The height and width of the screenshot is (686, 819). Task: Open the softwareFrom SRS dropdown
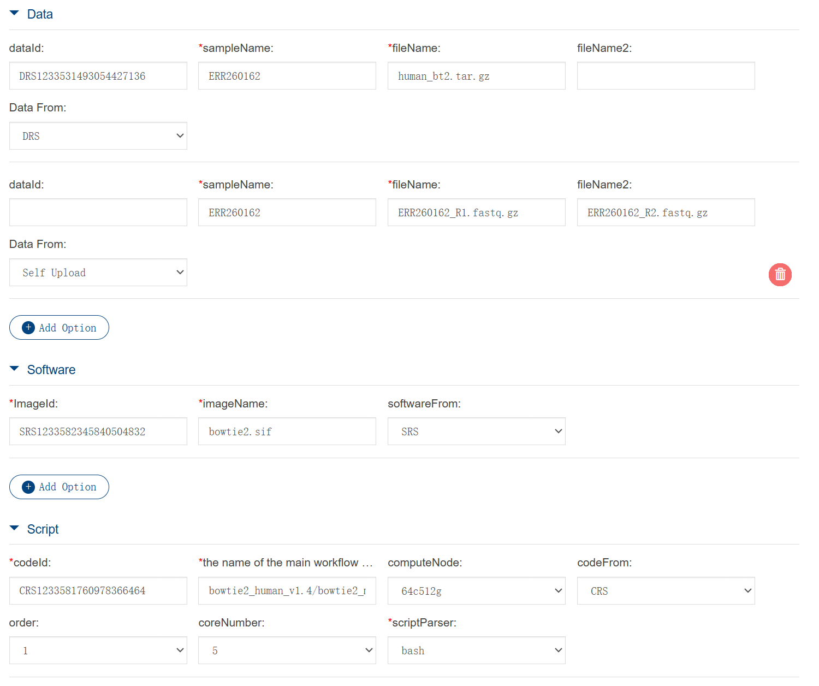tap(477, 431)
